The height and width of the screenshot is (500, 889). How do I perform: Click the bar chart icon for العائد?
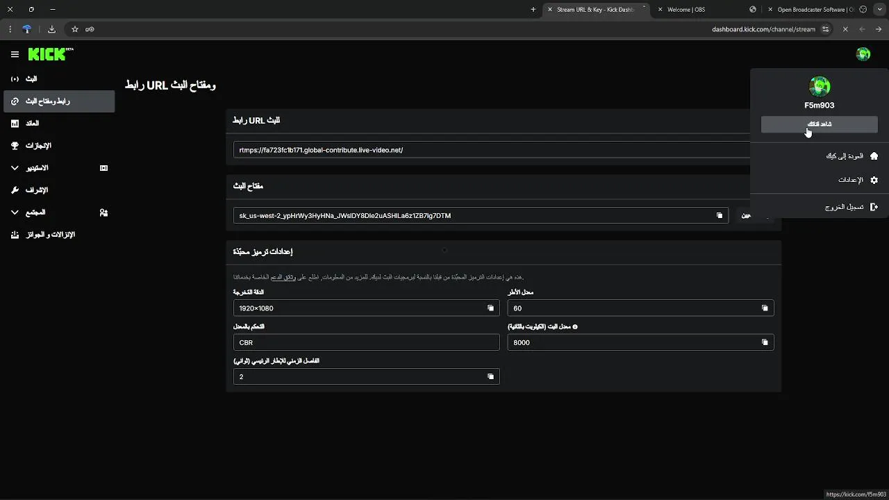pyautogui.click(x=15, y=124)
